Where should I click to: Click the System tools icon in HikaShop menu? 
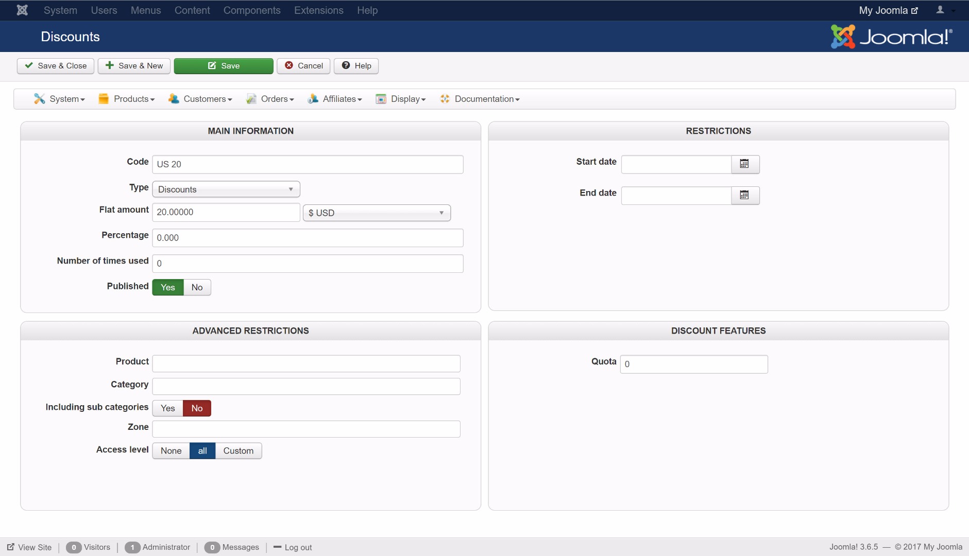pos(40,99)
